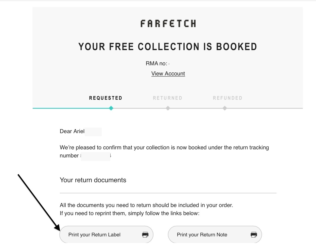Click the RMA number text
Screen dimensions: 316x247
157,63
